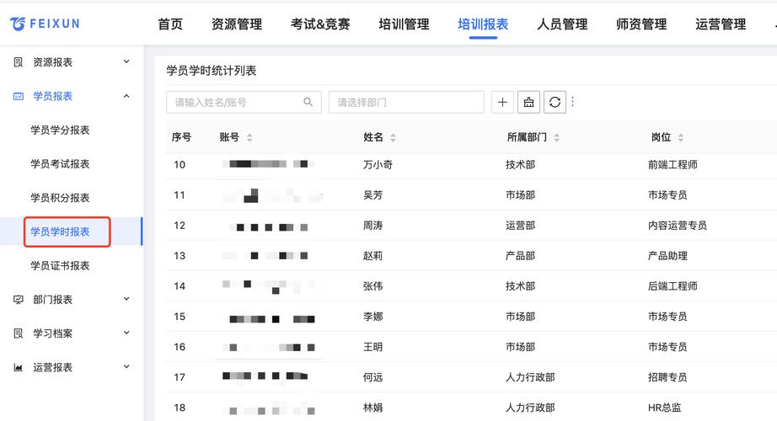Click the name 万小奇
This screenshot has width=777, height=421.
pos(378,164)
